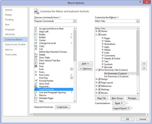The width and height of the screenshot is (152, 124).
Task: Click the Macros play icon
Action: coord(36,95)
